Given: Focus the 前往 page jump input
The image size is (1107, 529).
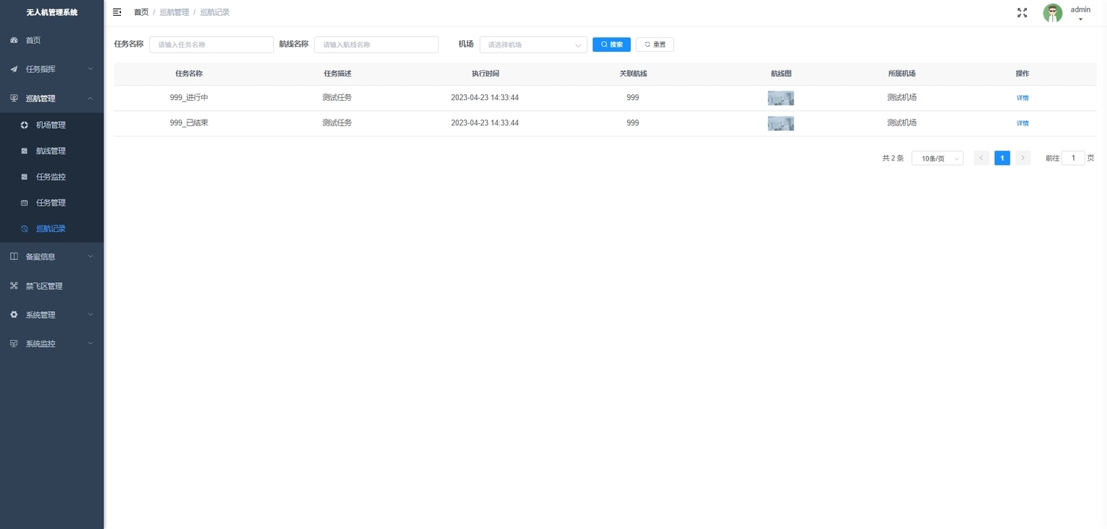Looking at the screenshot, I should pyautogui.click(x=1073, y=158).
